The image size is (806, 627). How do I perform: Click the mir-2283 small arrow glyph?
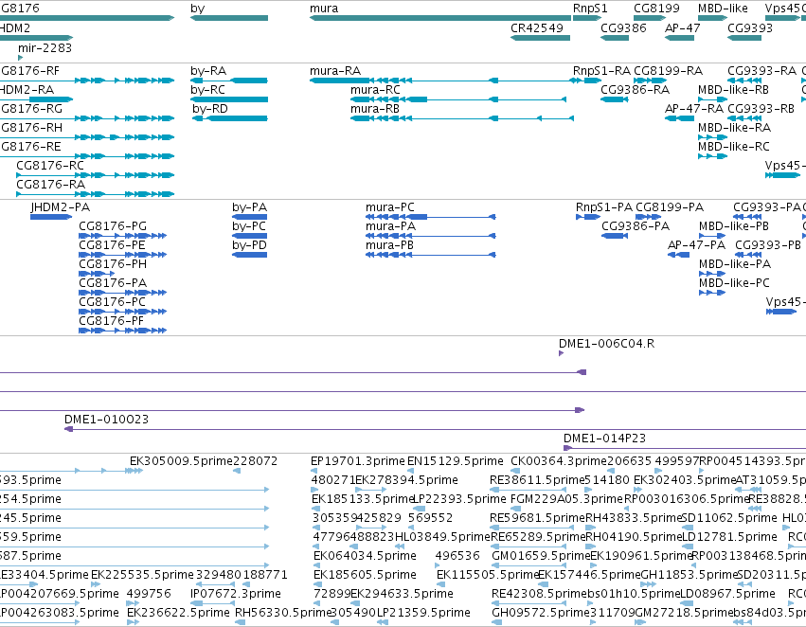click(x=21, y=58)
